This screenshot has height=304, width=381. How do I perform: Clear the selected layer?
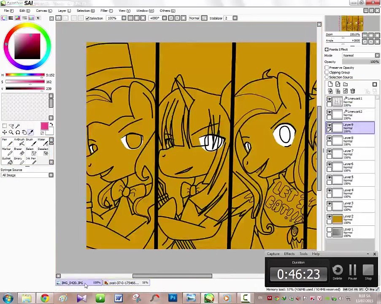pyautogui.click(x=345, y=91)
